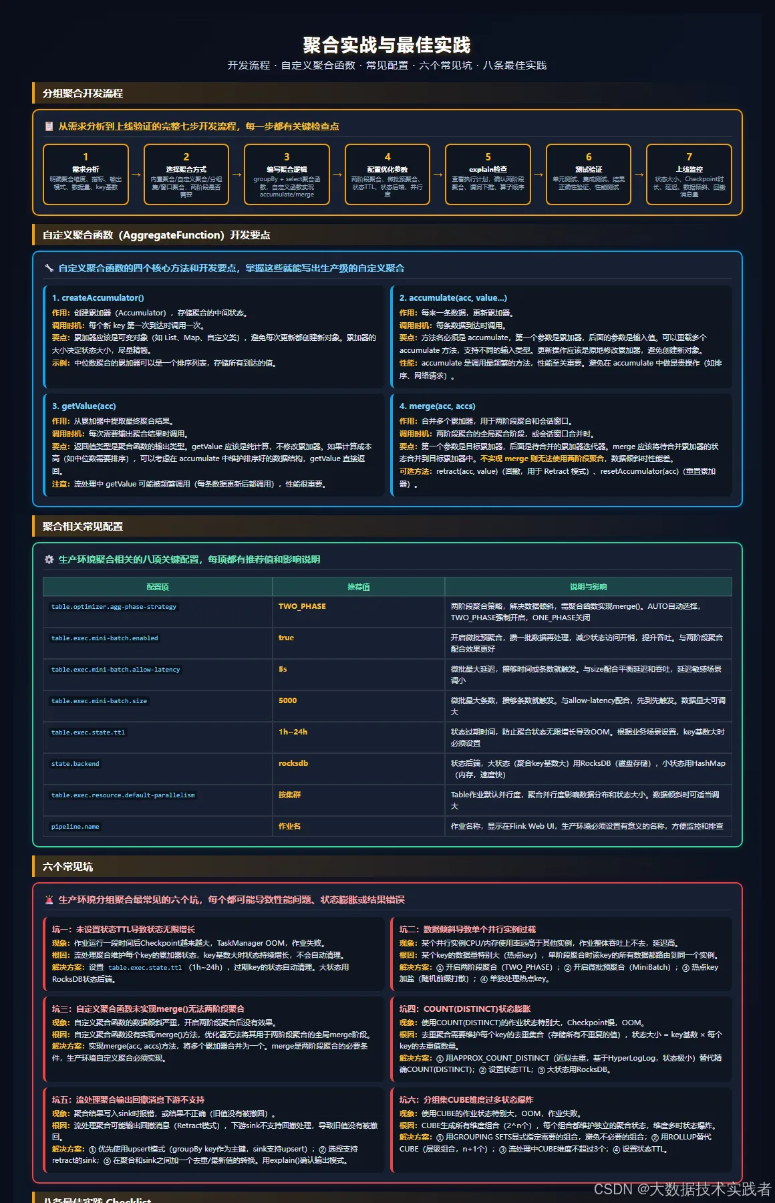Click the recommended value TWO_PHASE in the table
Image resolution: width=775 pixels, height=1203 pixels.
(x=302, y=606)
